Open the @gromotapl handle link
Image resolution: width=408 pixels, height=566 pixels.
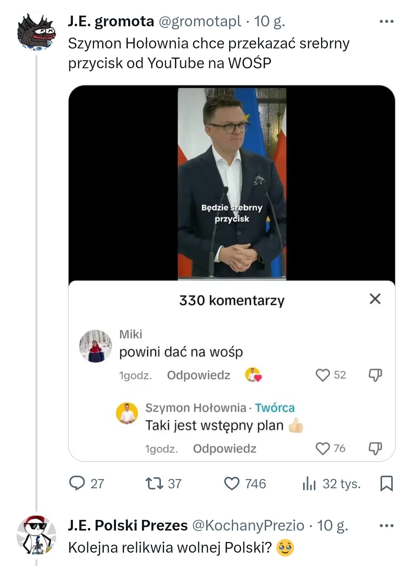(200, 21)
